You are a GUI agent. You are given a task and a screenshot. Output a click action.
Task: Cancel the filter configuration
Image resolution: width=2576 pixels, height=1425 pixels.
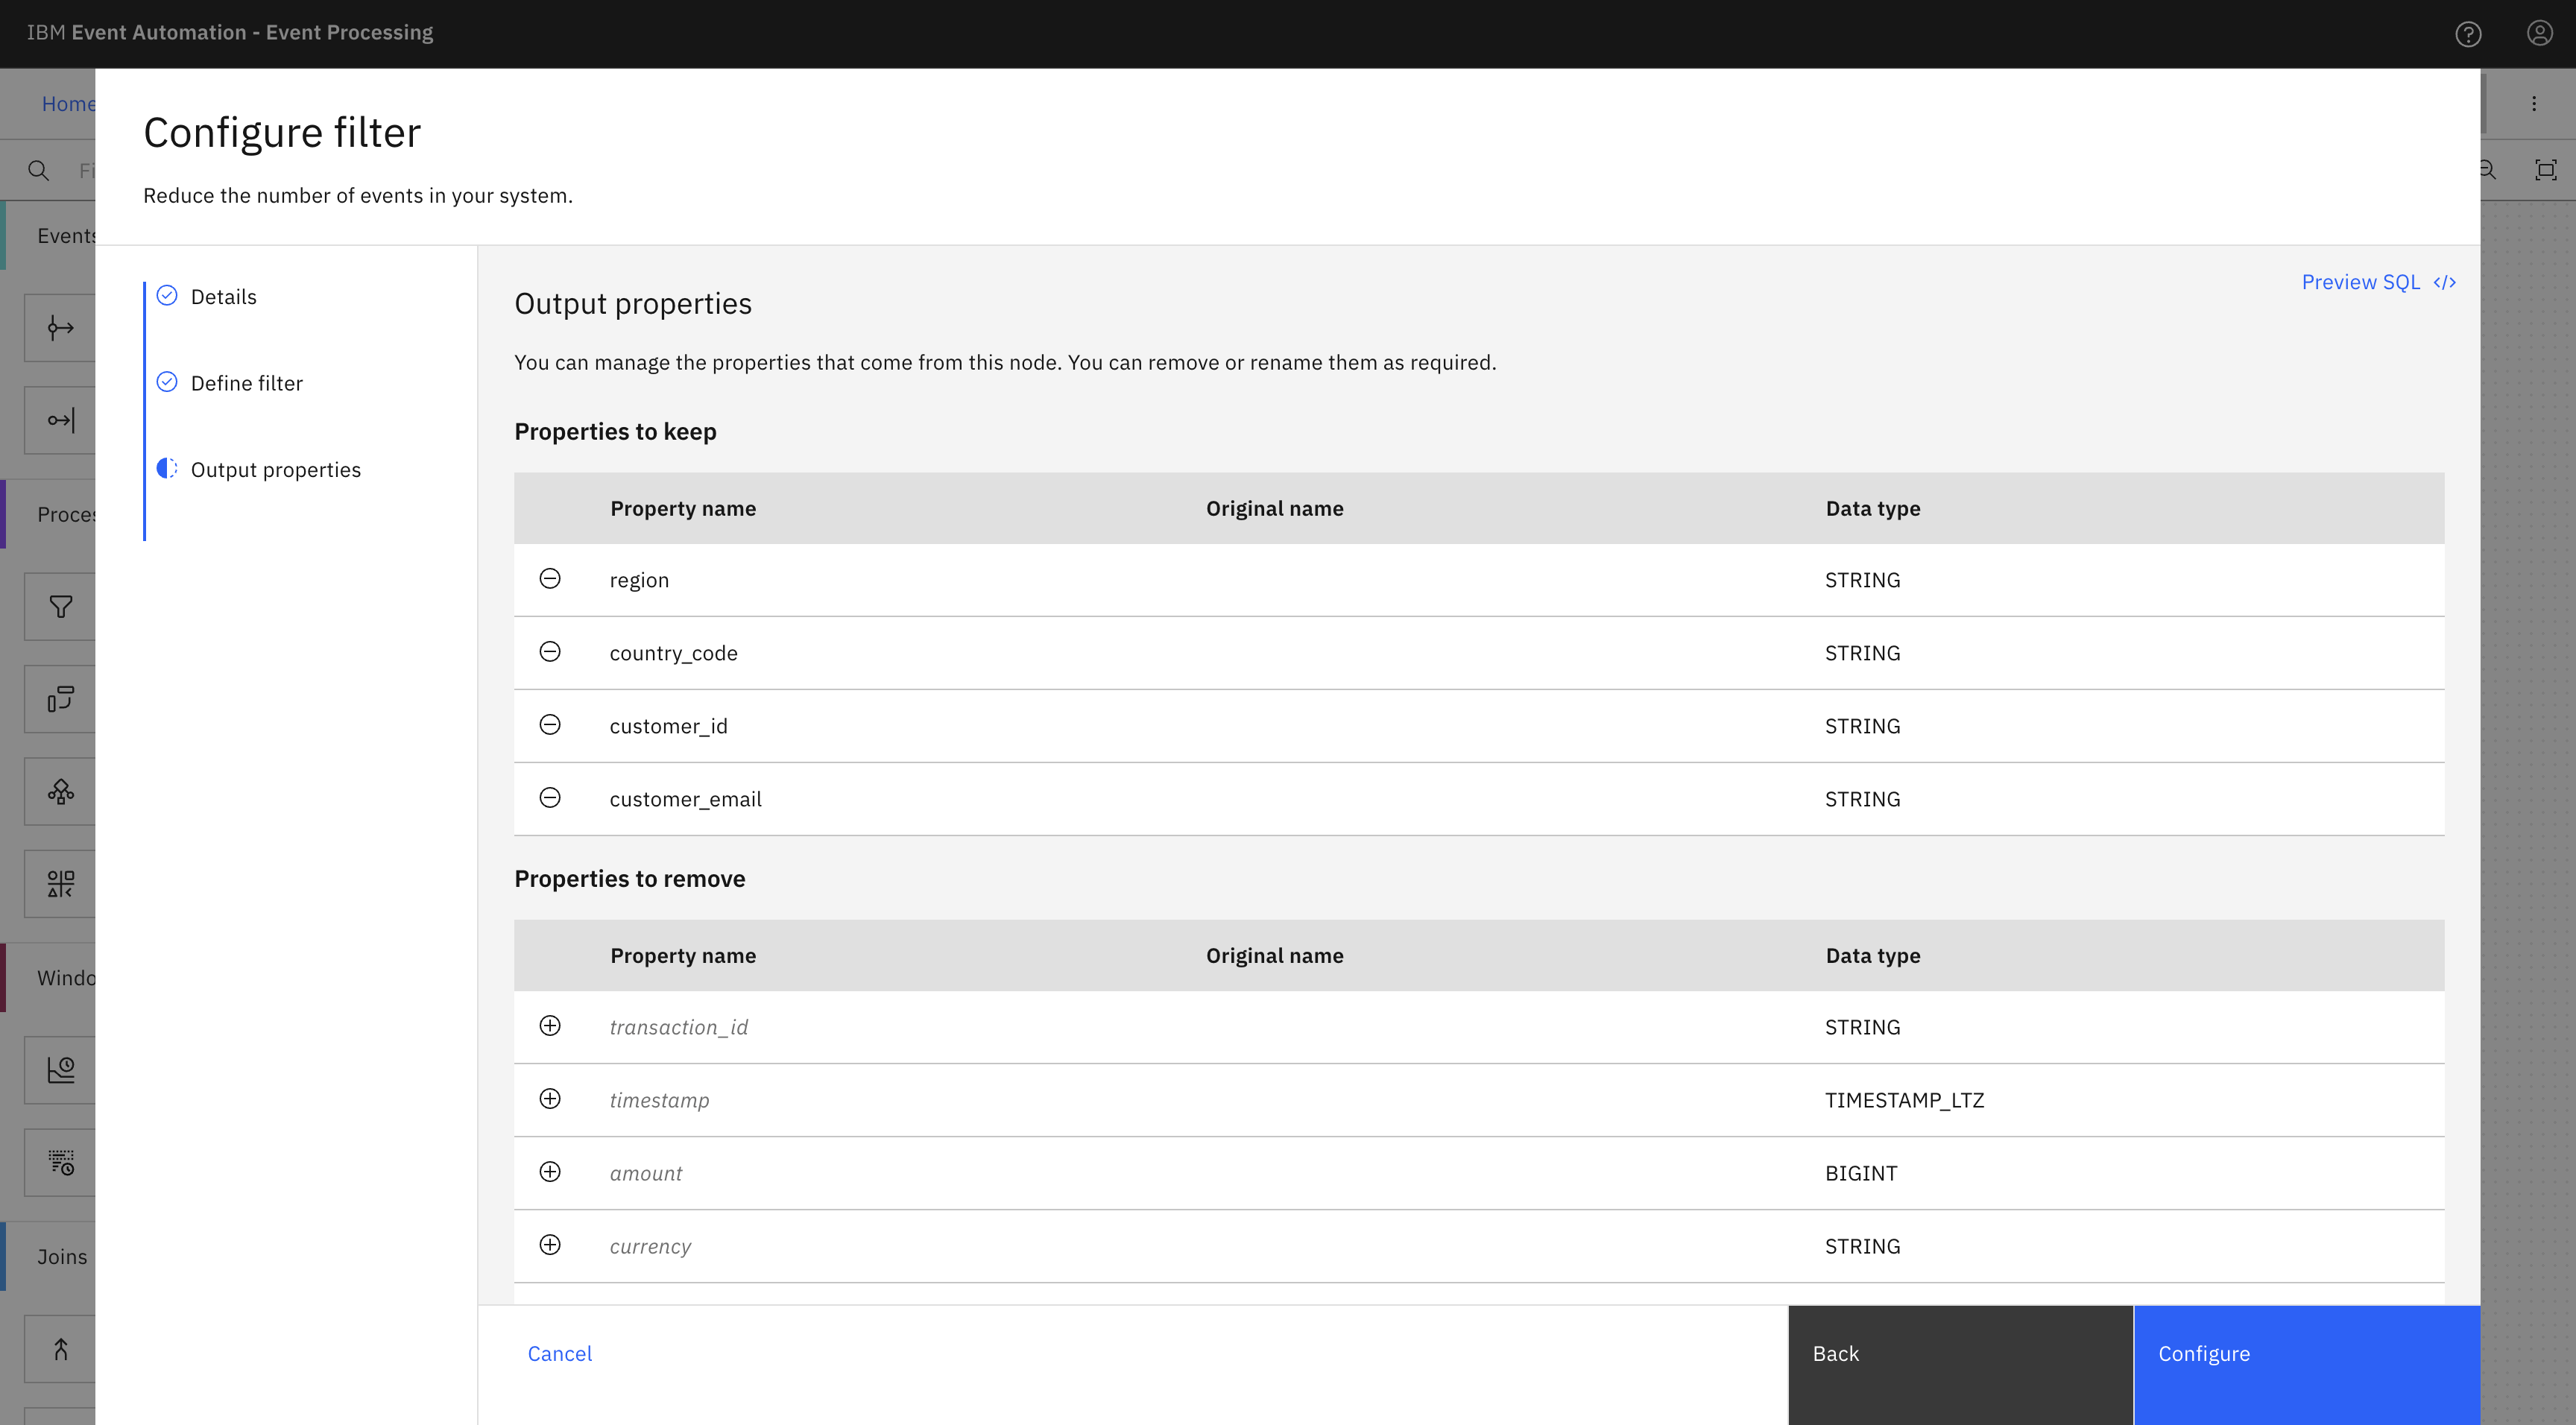(559, 1353)
